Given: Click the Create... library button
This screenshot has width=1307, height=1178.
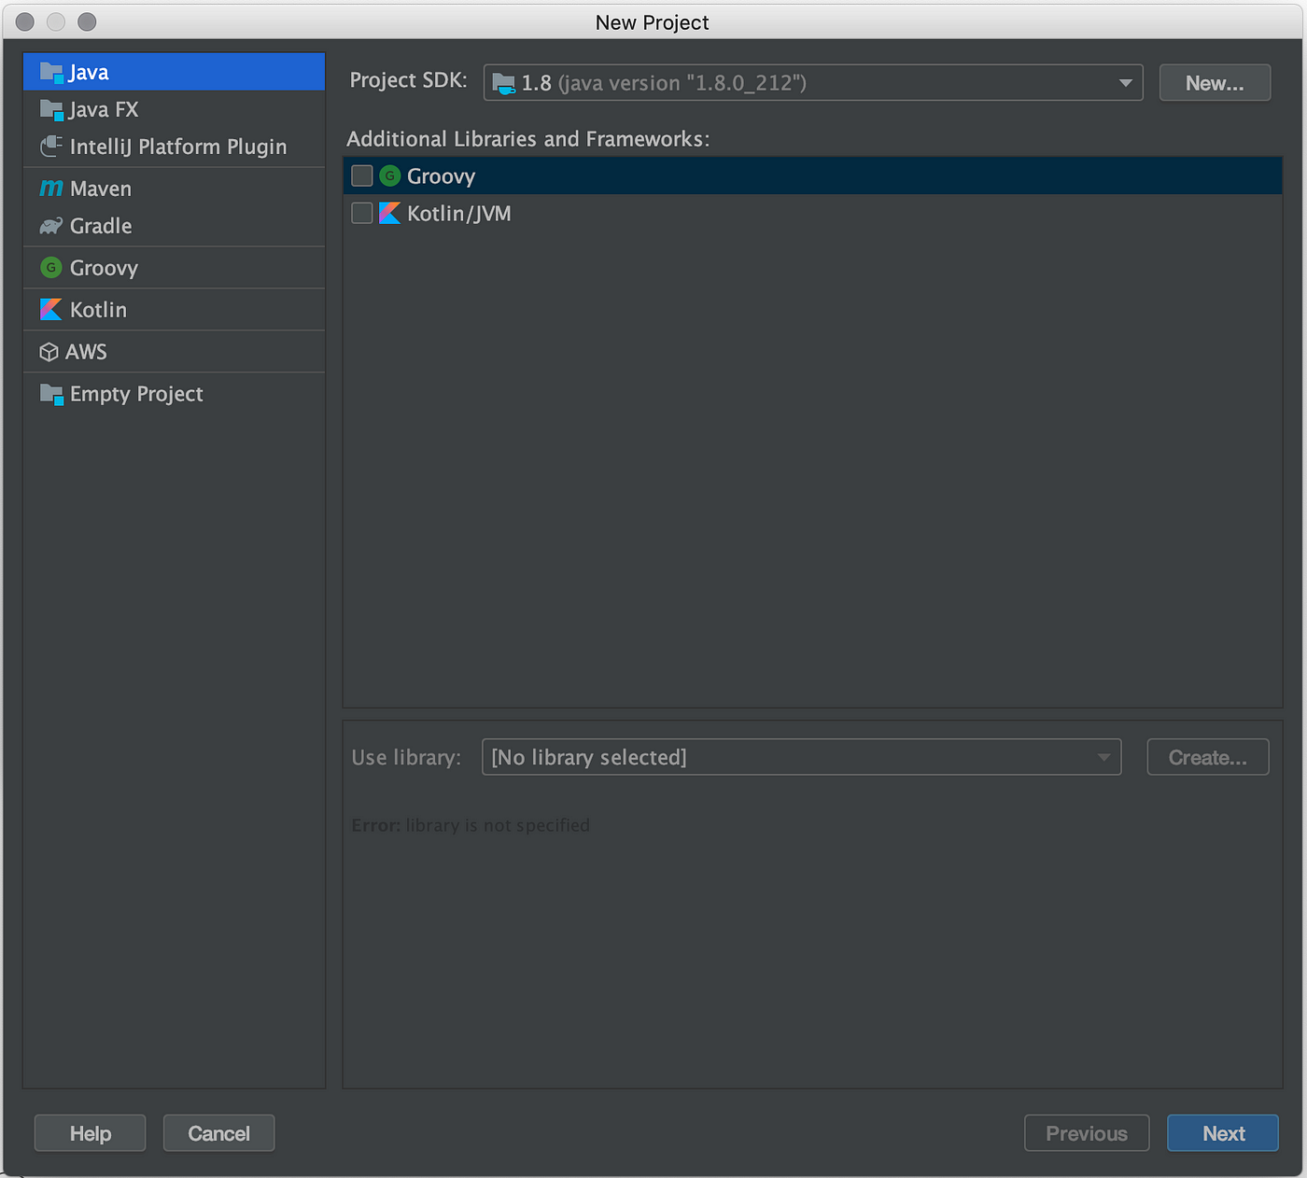Looking at the screenshot, I should pyautogui.click(x=1208, y=757).
